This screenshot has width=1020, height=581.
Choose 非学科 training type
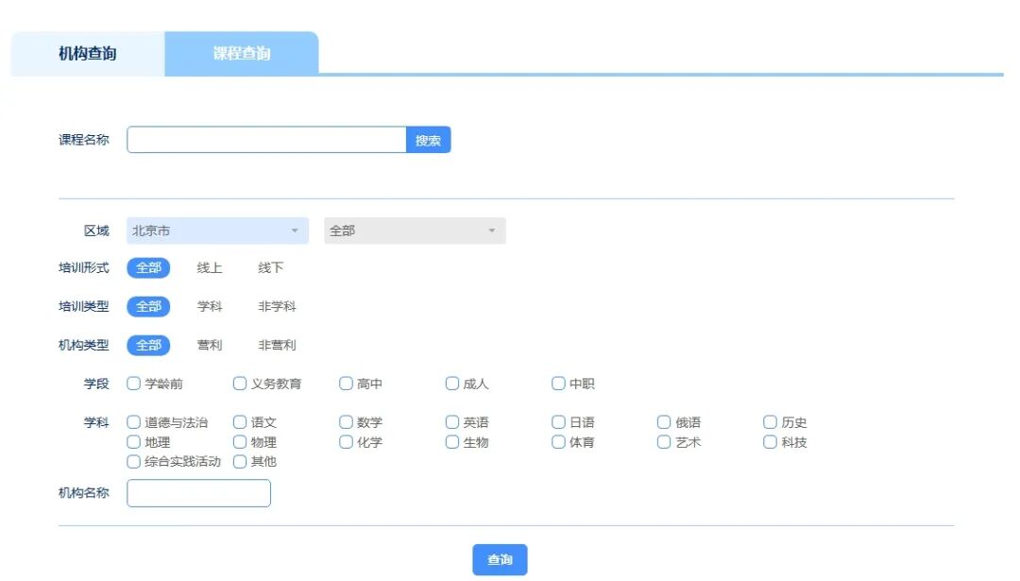click(277, 307)
